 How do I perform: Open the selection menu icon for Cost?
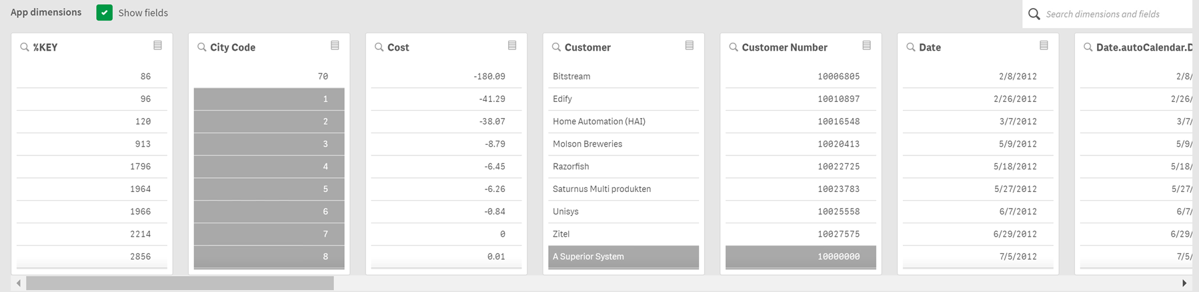pos(512,45)
